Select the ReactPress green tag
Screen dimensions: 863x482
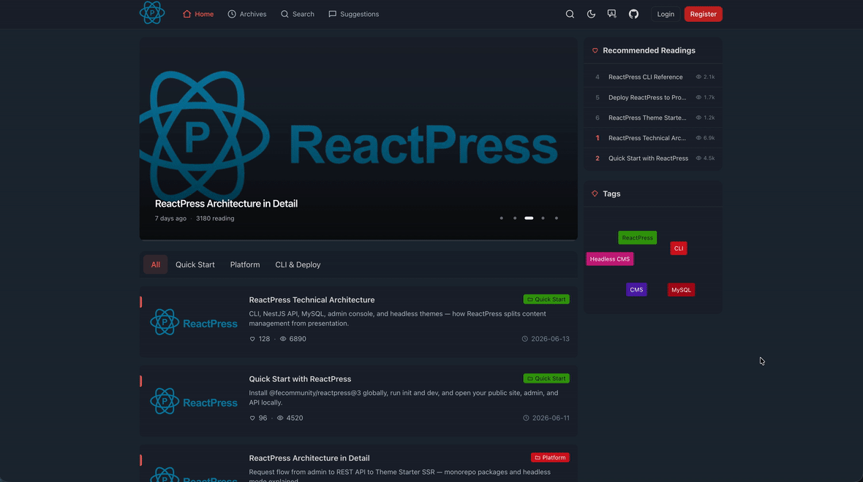637,238
